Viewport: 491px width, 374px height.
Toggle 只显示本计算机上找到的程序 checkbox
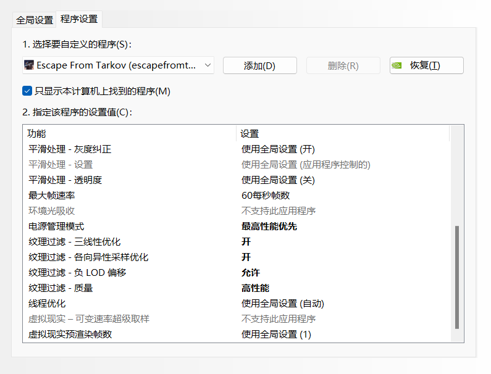[27, 91]
